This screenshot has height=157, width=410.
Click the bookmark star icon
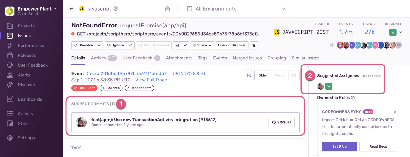click(254, 45)
